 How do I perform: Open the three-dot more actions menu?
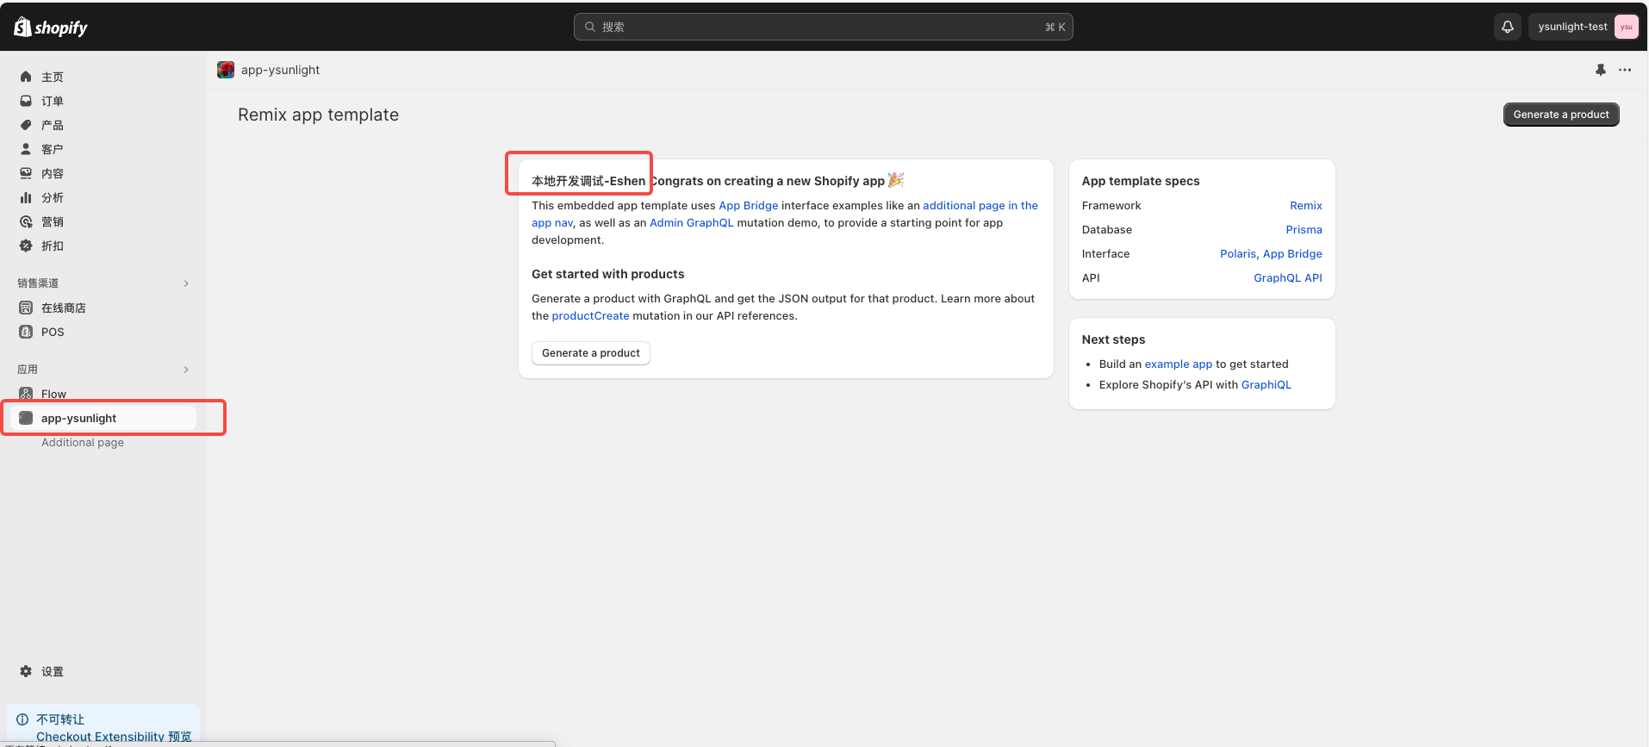point(1624,70)
